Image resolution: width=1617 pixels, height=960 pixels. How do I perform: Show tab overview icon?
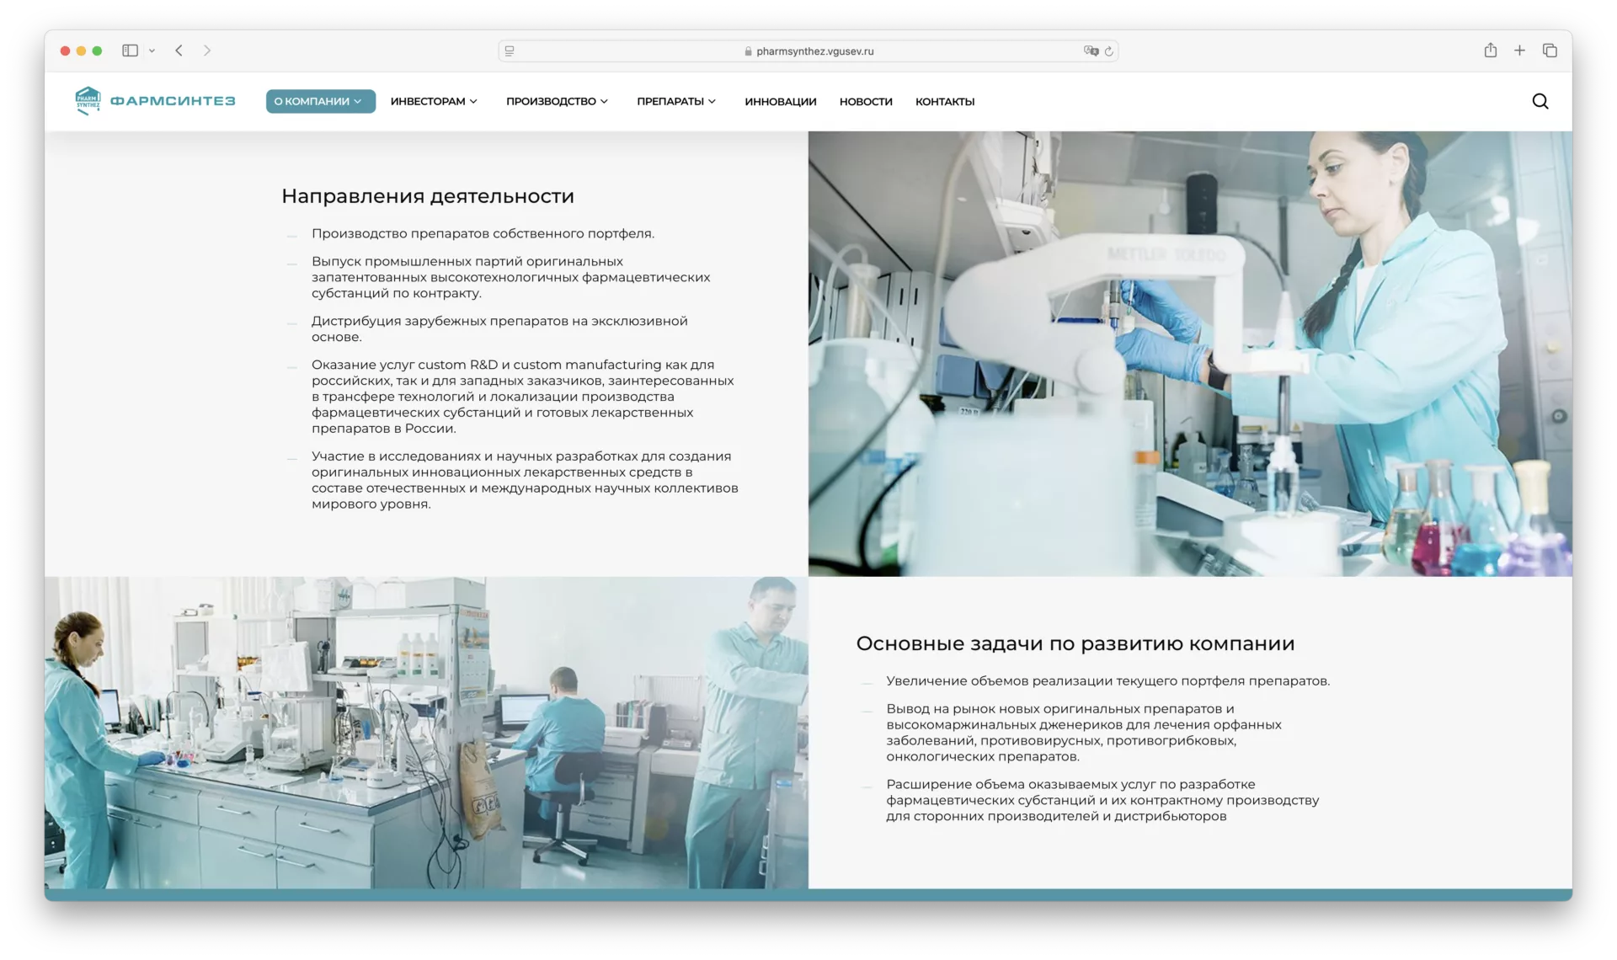pos(1550,51)
